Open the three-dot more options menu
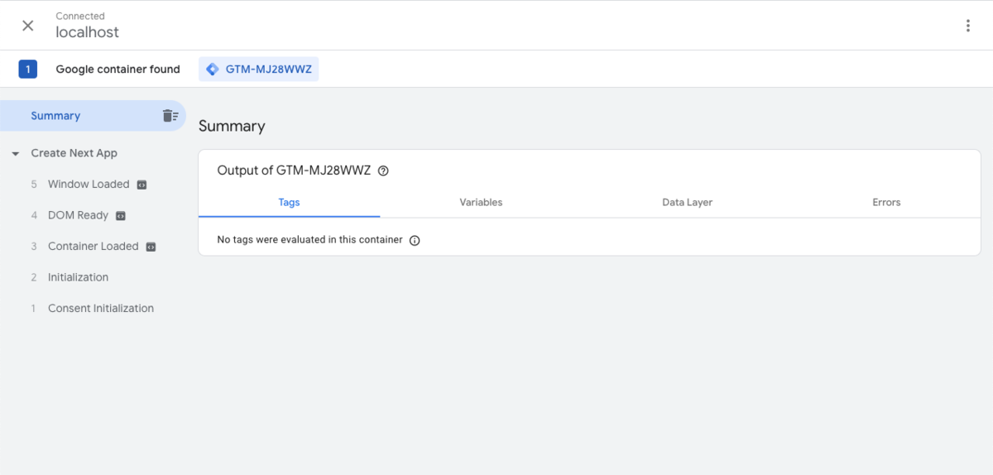The width and height of the screenshot is (993, 475). tap(967, 26)
